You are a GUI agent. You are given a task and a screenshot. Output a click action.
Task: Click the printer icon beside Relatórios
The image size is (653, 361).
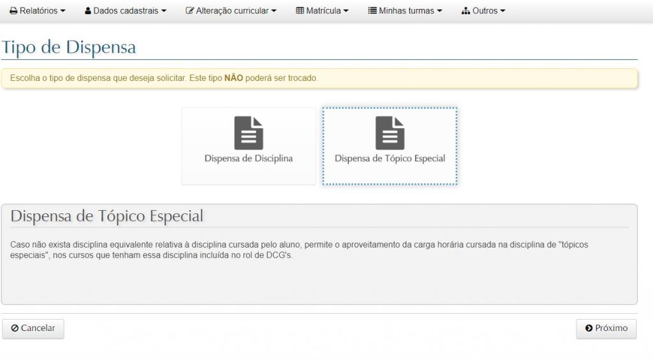(13, 11)
